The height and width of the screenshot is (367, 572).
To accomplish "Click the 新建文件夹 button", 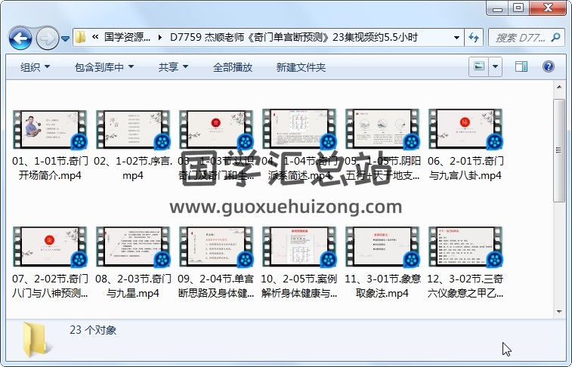I will (x=301, y=67).
